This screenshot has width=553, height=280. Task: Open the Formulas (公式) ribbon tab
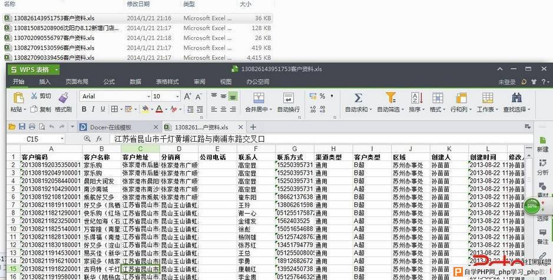click(109, 82)
